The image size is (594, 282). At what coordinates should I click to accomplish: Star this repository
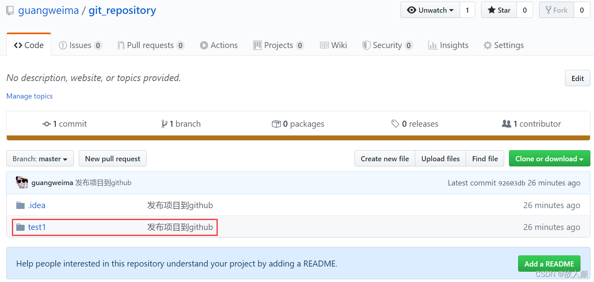click(499, 10)
